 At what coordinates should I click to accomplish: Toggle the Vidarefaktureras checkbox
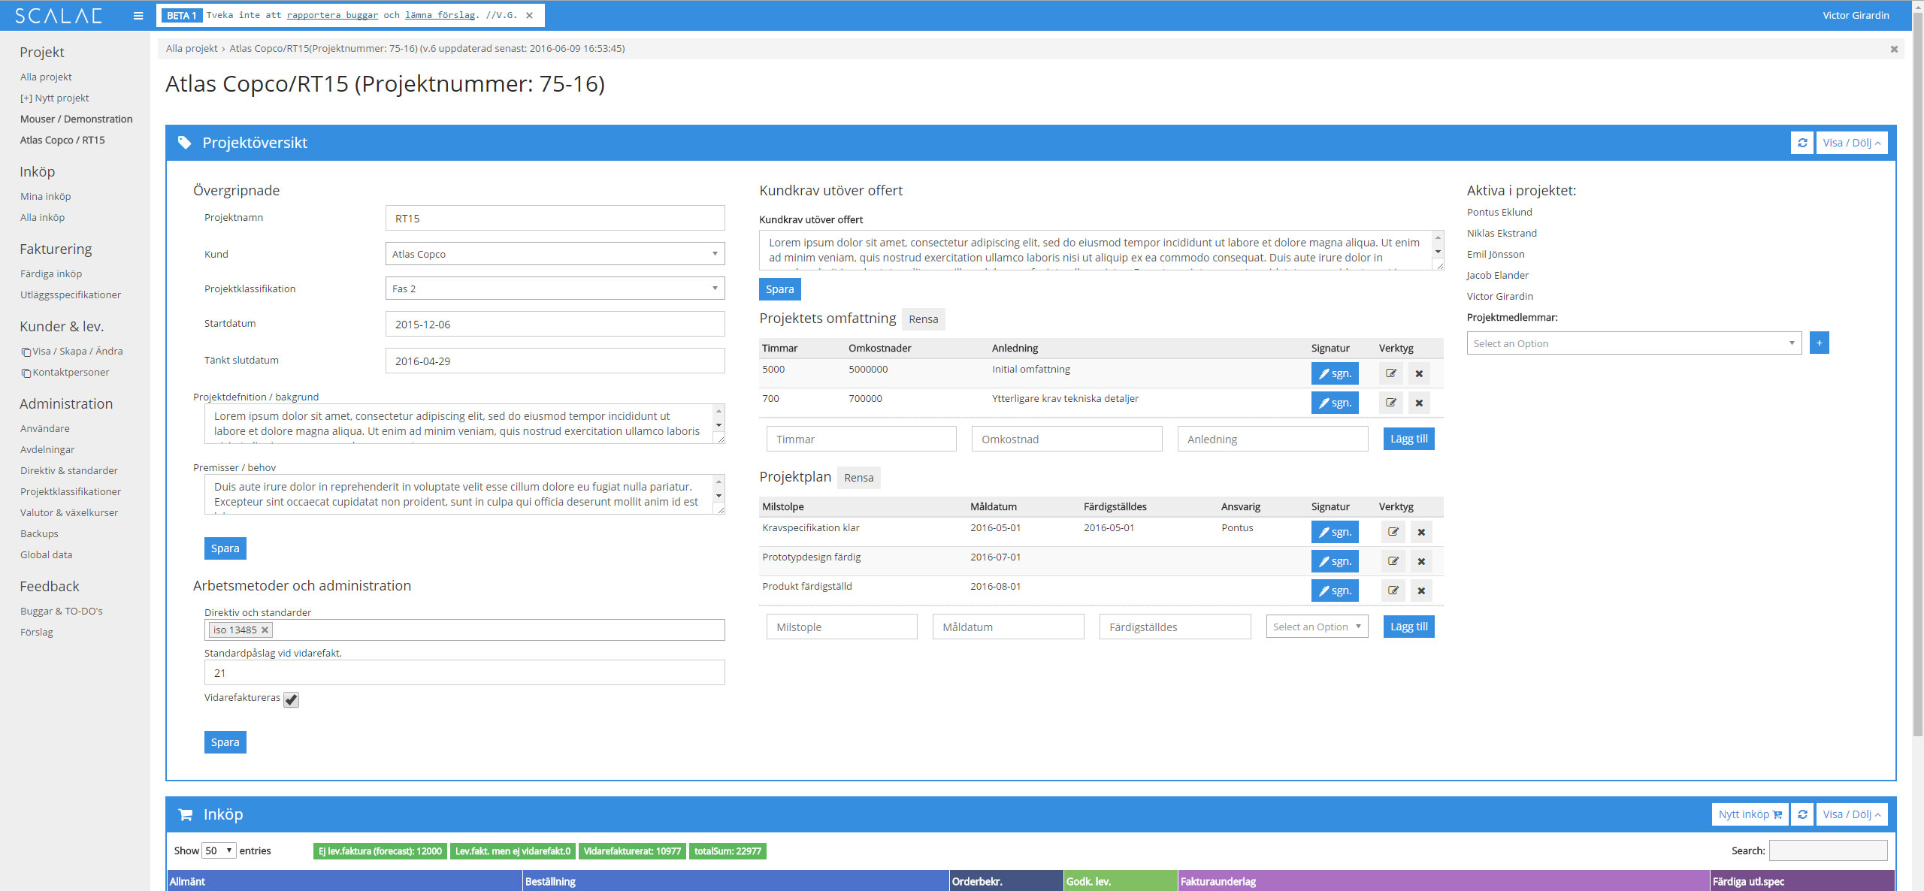[x=292, y=699]
